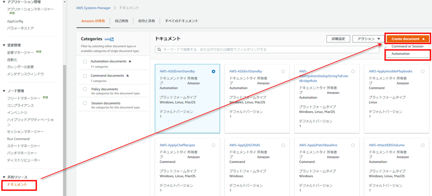Select AWS-ASGEnterStandby radio button
The height and width of the screenshot is (196, 432).
click(x=214, y=71)
